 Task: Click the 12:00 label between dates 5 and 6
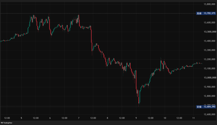click(36, 118)
